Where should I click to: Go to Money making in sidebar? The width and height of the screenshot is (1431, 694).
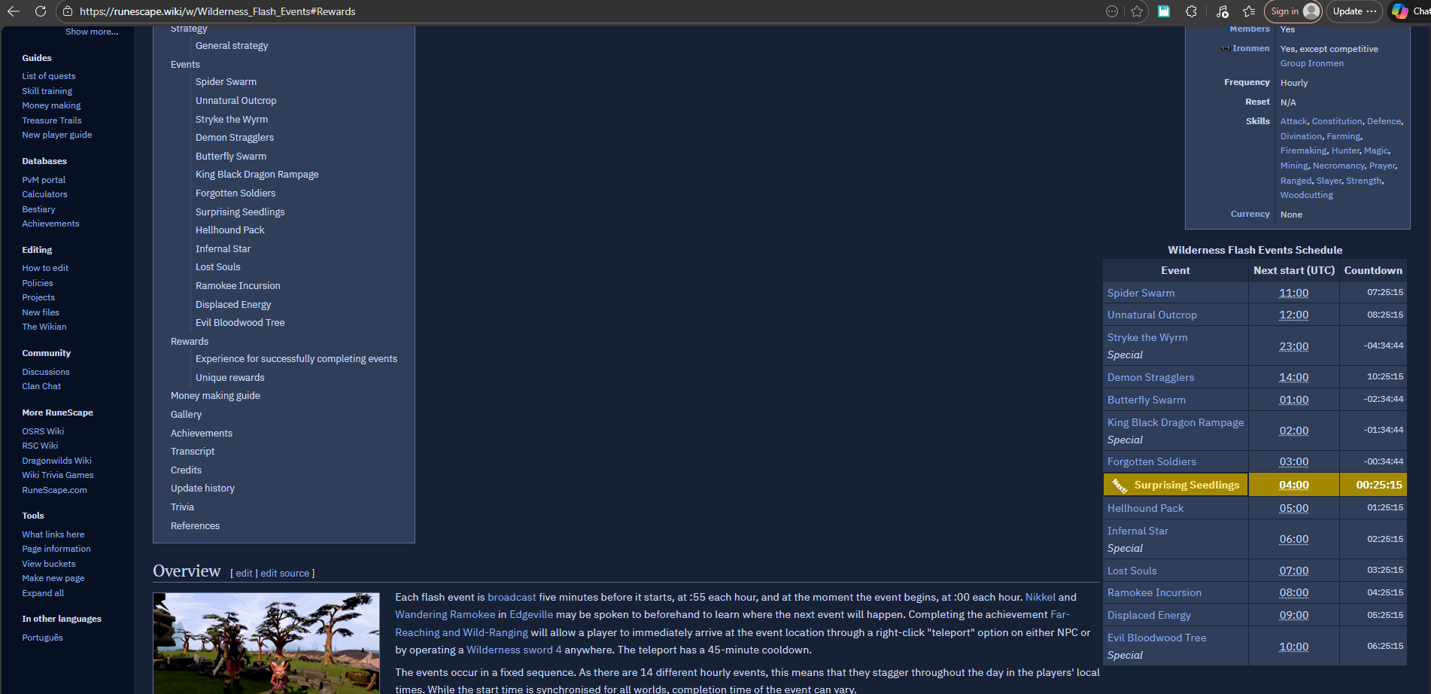51,105
